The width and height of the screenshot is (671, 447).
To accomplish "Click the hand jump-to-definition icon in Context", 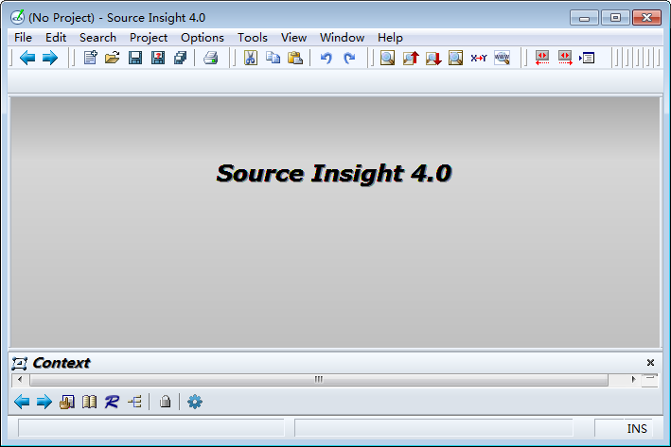I will point(67,402).
